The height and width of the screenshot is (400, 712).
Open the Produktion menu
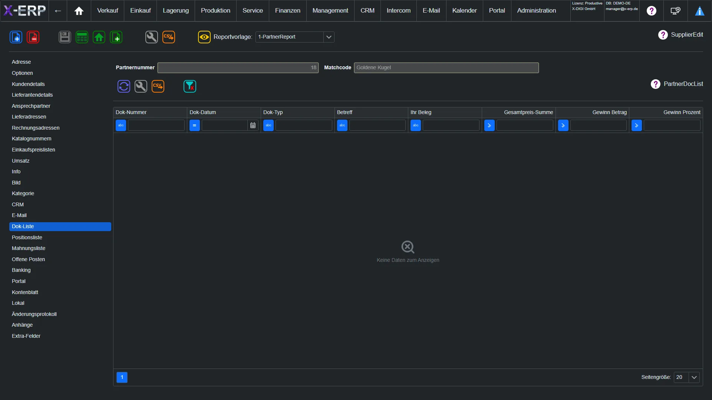(215, 11)
